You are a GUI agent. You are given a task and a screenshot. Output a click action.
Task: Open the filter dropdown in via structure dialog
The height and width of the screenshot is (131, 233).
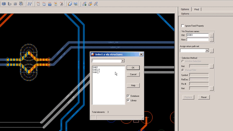point(123,61)
